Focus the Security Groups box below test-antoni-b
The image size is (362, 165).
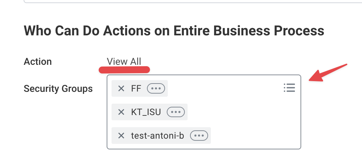(203, 146)
